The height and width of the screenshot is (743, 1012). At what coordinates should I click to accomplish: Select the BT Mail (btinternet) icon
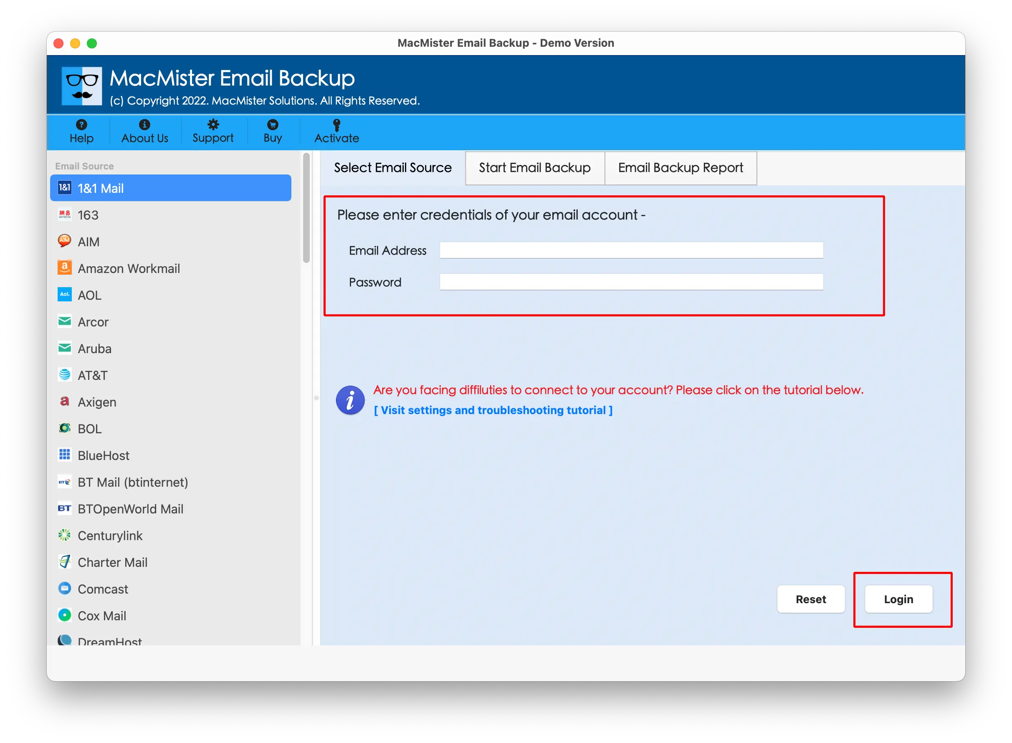tap(64, 482)
